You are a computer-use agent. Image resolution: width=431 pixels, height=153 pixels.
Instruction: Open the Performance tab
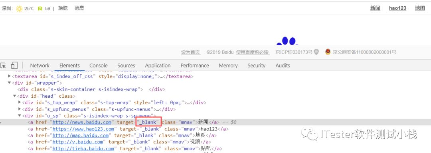click(x=195, y=66)
